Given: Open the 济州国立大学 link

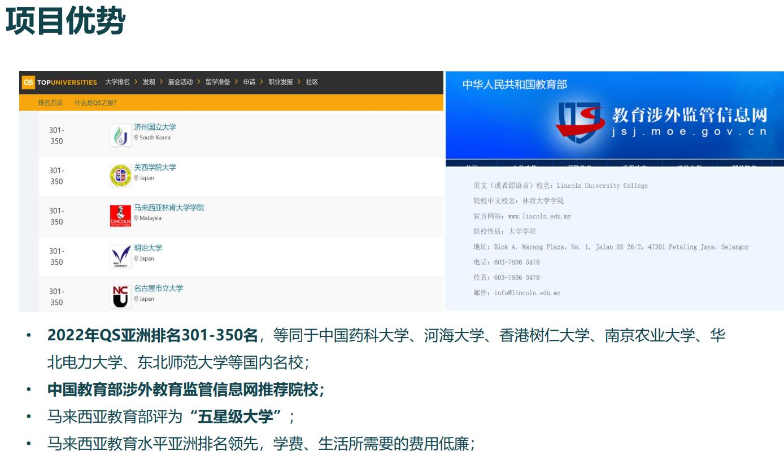Looking at the screenshot, I should coord(155,127).
